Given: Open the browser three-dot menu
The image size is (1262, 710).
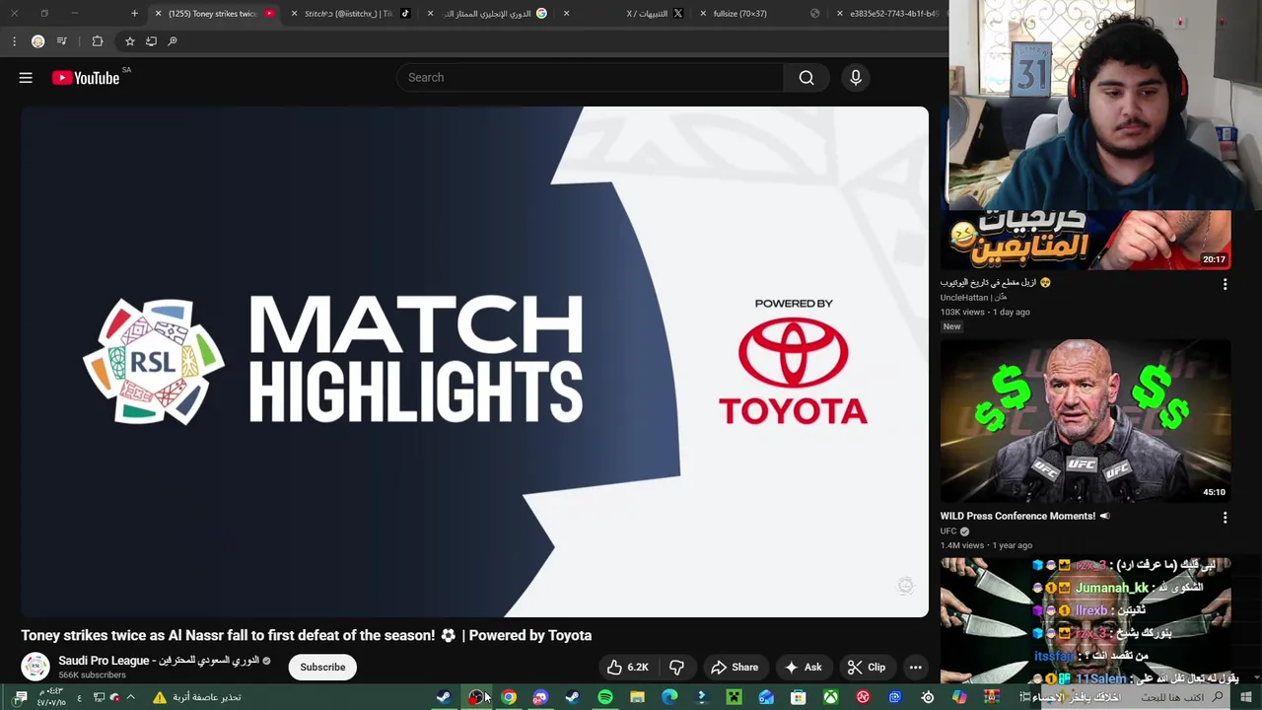Looking at the screenshot, I should pyautogui.click(x=14, y=41).
